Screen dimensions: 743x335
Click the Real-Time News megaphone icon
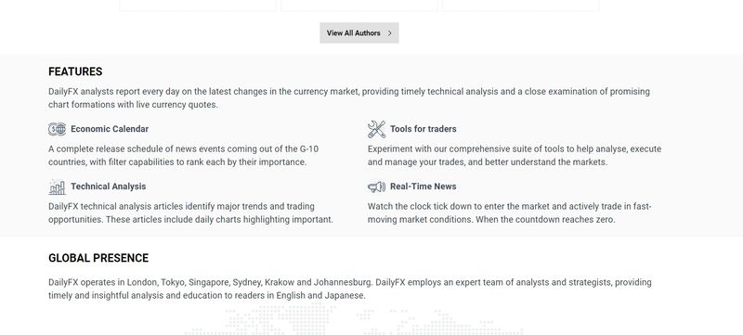377,187
